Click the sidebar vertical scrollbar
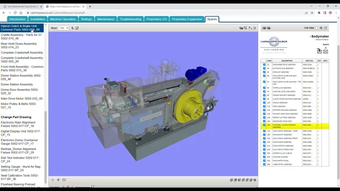340x191 pixels. tap(46, 147)
